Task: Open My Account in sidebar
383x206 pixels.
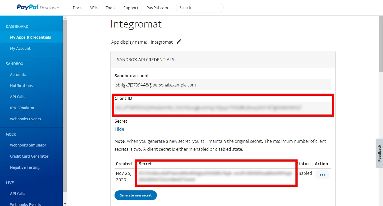Action: (x=31, y=48)
